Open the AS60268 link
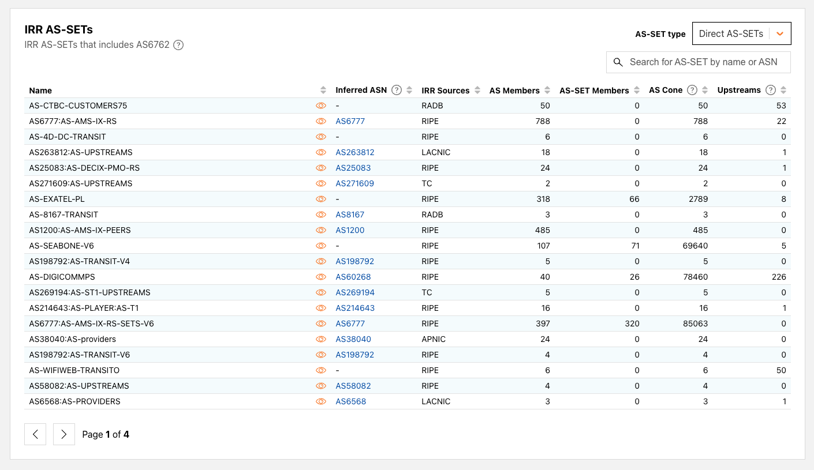This screenshot has height=470, width=814. coord(353,277)
